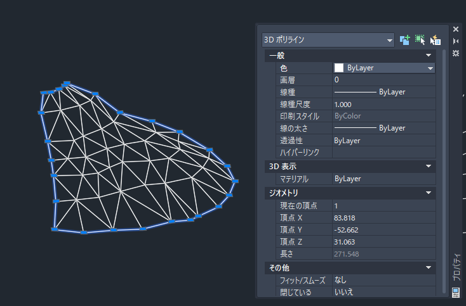Image resolution: width=466 pixels, height=306 pixels.
Task: Open the Properties palette settings gear
Action: pyautogui.click(x=456, y=53)
